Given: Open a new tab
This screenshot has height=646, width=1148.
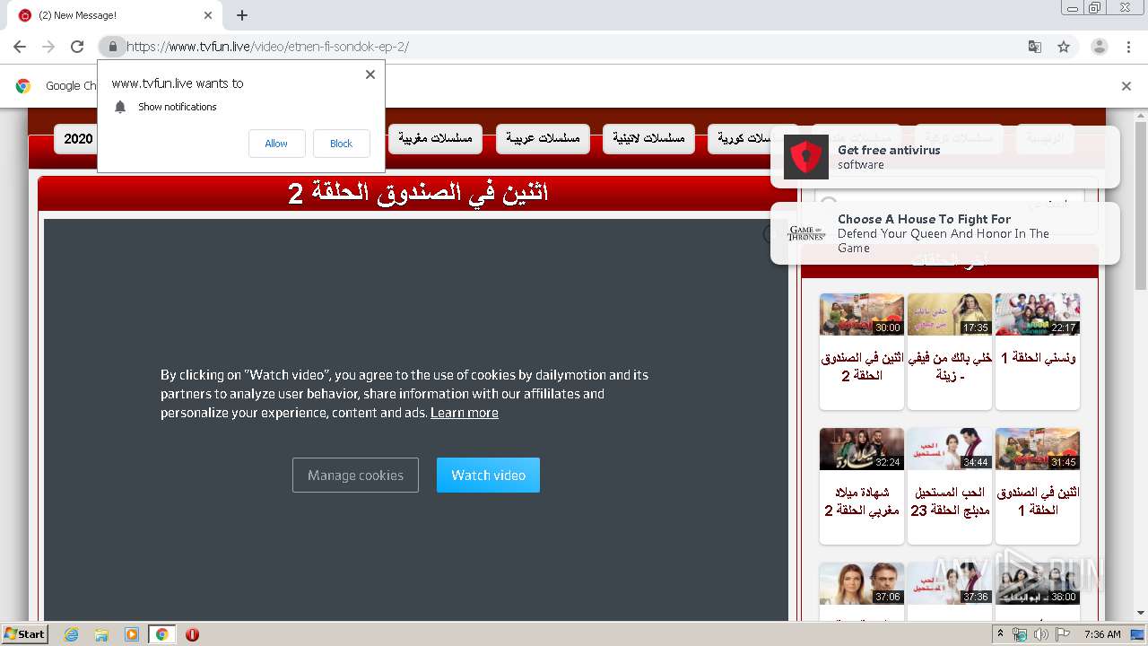Looking at the screenshot, I should click(242, 15).
